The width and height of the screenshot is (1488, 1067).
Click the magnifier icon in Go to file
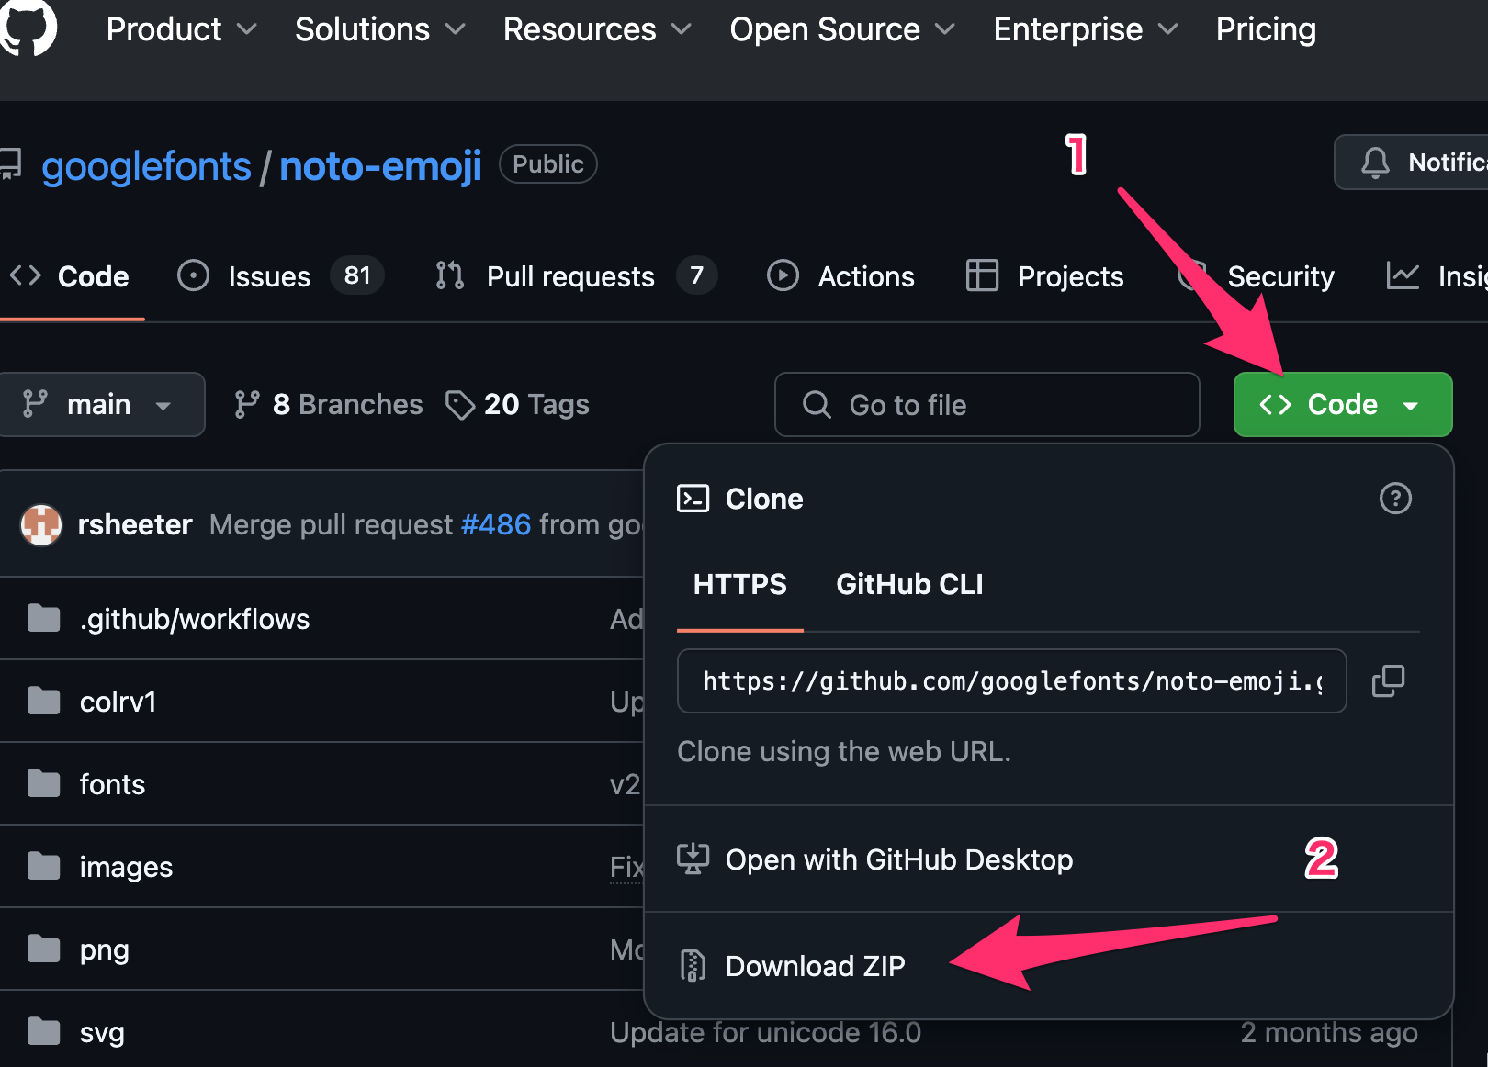[x=817, y=404]
